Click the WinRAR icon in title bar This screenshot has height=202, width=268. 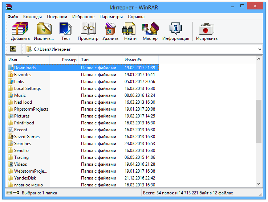point(9,7)
